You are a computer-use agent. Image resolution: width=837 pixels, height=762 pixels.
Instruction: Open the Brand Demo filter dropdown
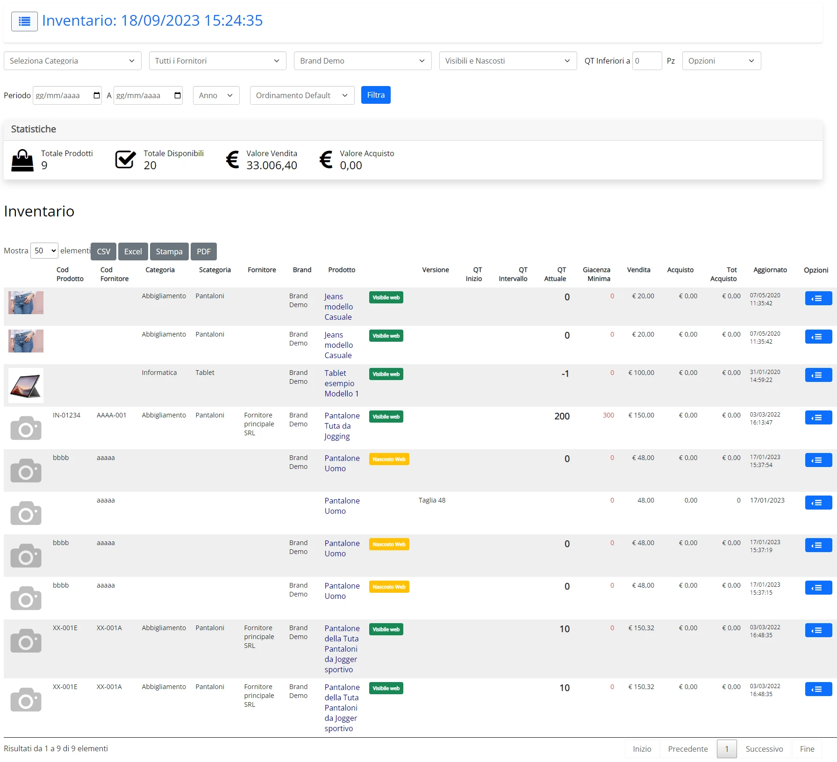(363, 61)
